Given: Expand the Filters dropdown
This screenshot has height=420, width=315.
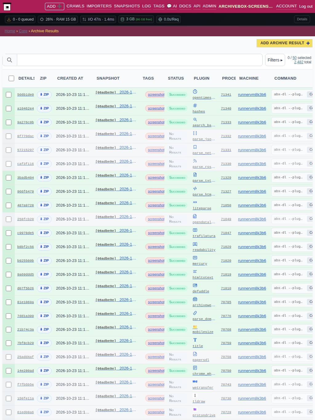Looking at the screenshot, I should [275, 60].
